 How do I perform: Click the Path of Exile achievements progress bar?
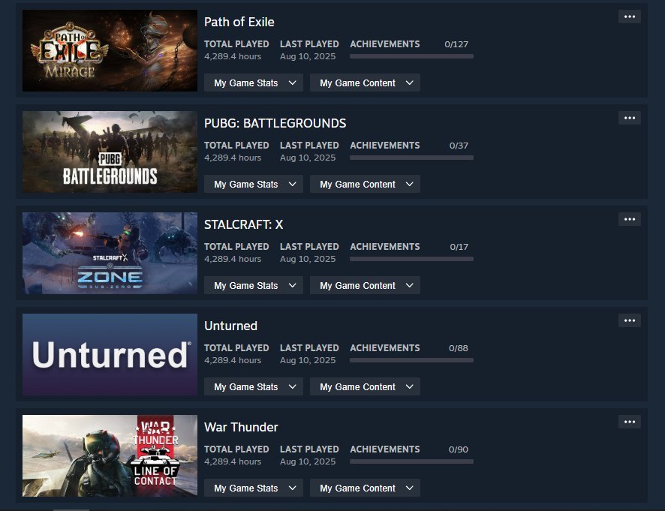point(411,56)
